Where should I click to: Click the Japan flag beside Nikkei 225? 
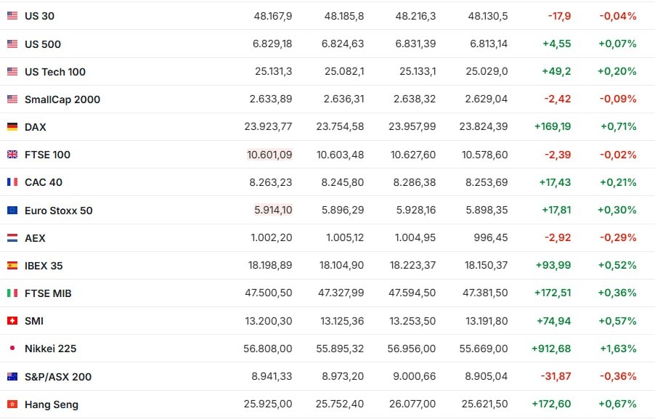click(12, 349)
